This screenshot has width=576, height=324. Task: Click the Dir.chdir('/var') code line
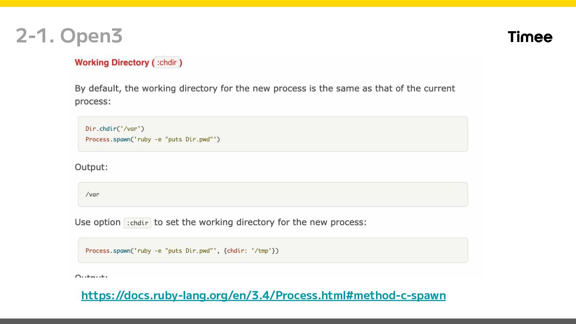coord(115,128)
